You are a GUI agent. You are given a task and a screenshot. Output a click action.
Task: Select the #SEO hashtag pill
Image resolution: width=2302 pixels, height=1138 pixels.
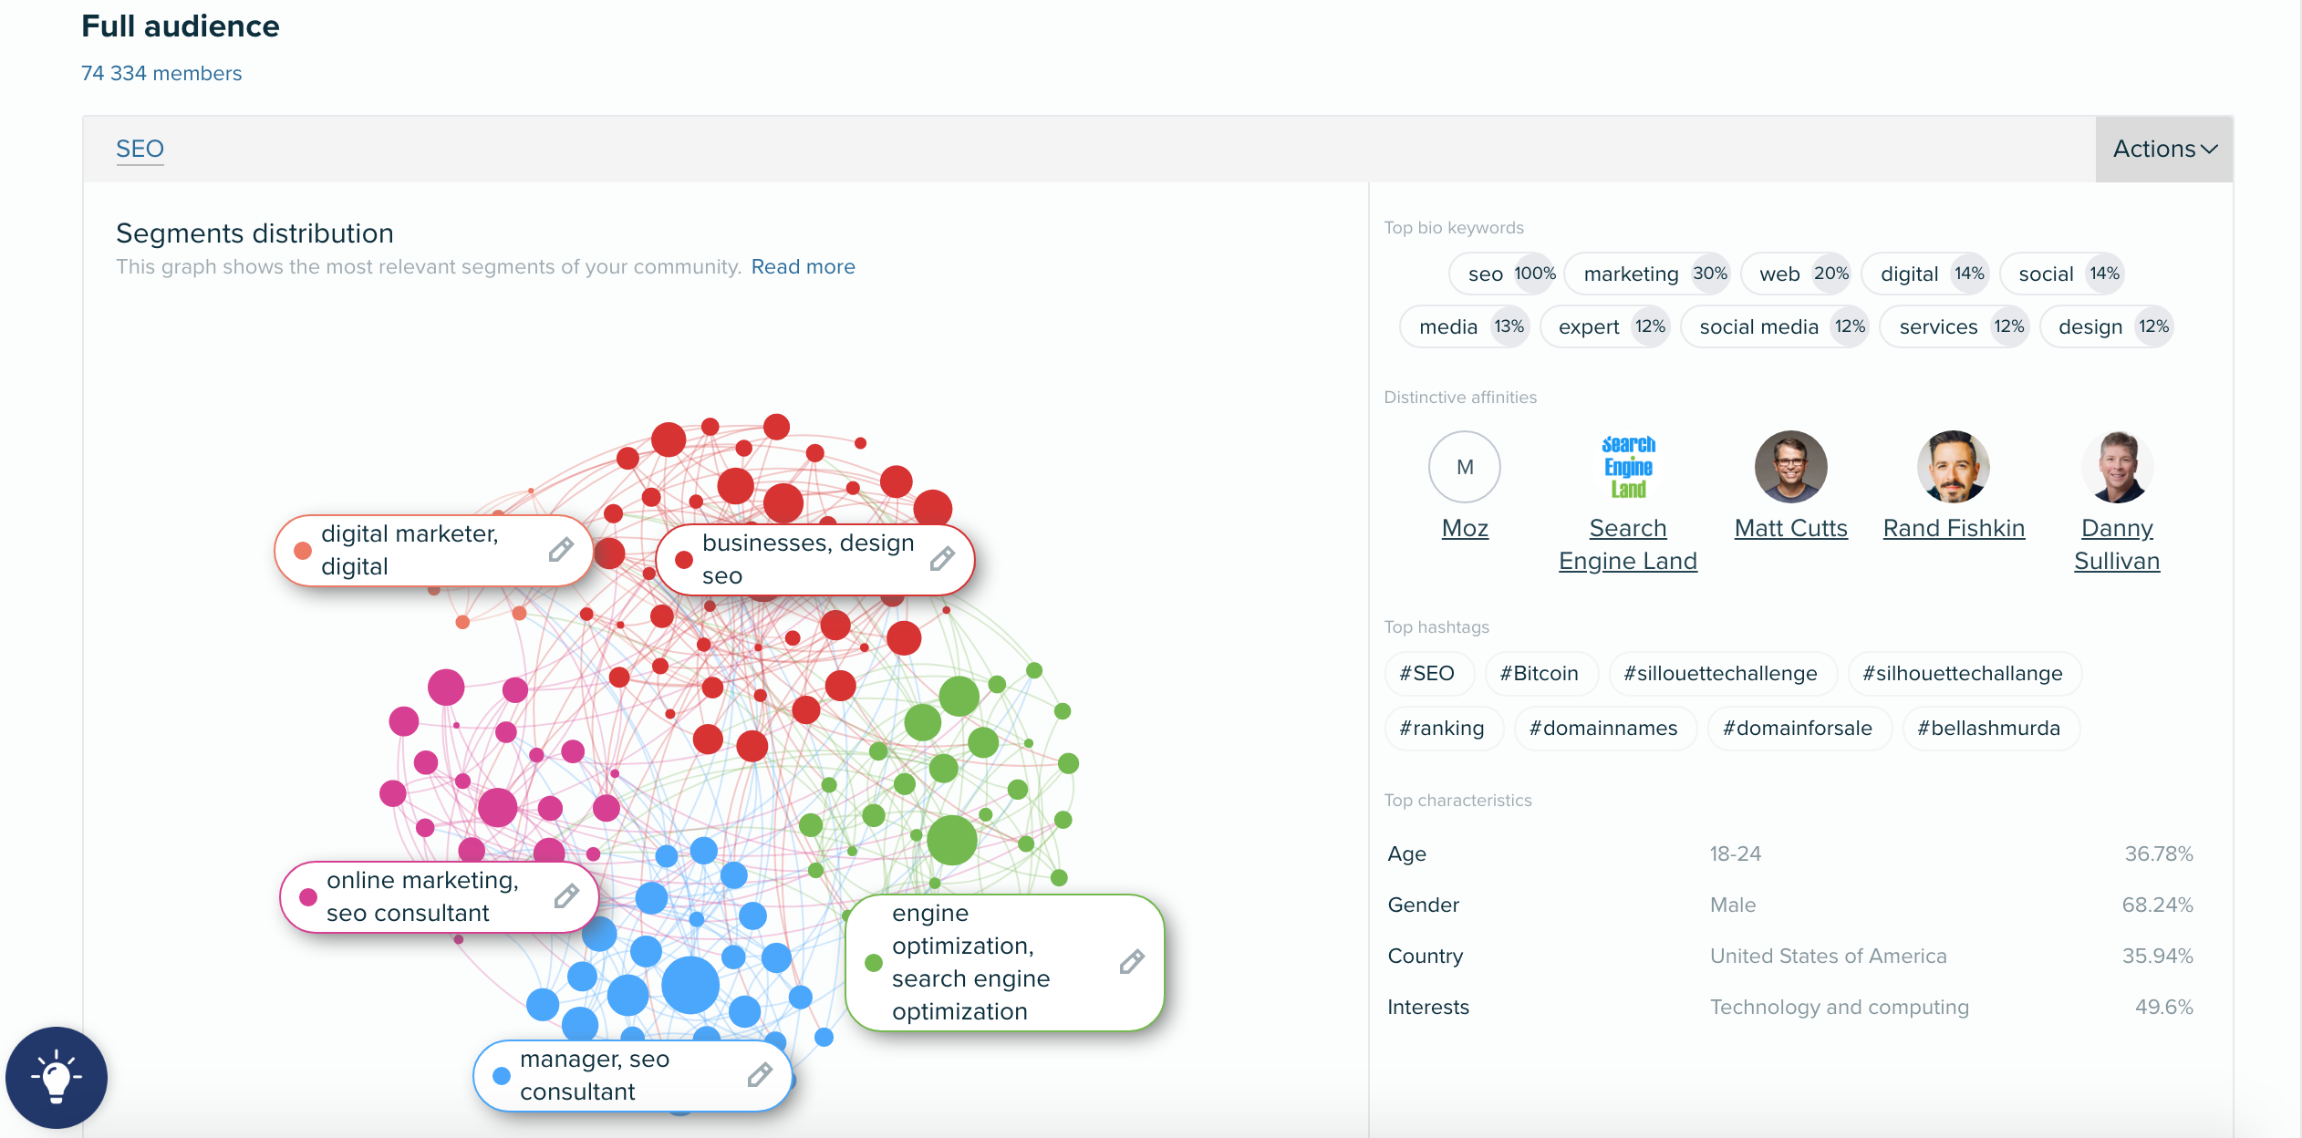(x=1429, y=673)
